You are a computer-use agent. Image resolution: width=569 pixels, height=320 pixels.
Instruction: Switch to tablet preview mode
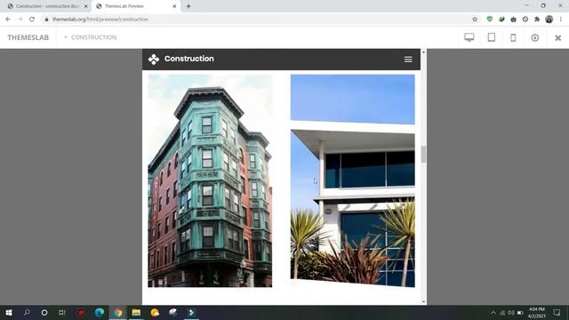click(x=492, y=37)
